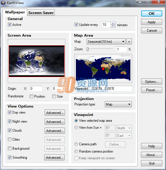
Task: Open the Projection type dropdown
Action: pyautogui.click(x=118, y=104)
